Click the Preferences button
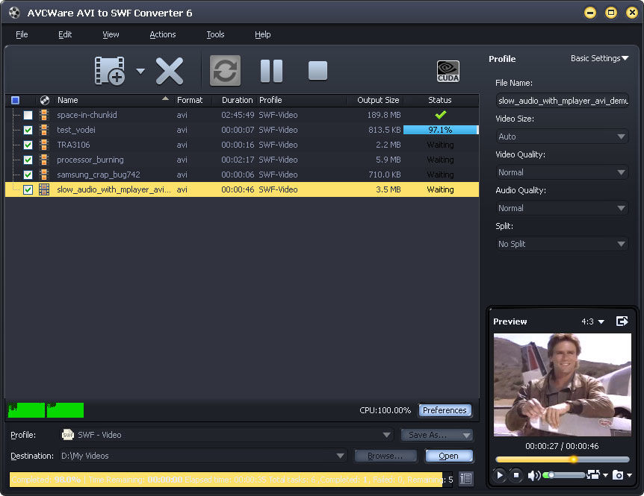Screen dimensions: 644x496 (445, 410)
